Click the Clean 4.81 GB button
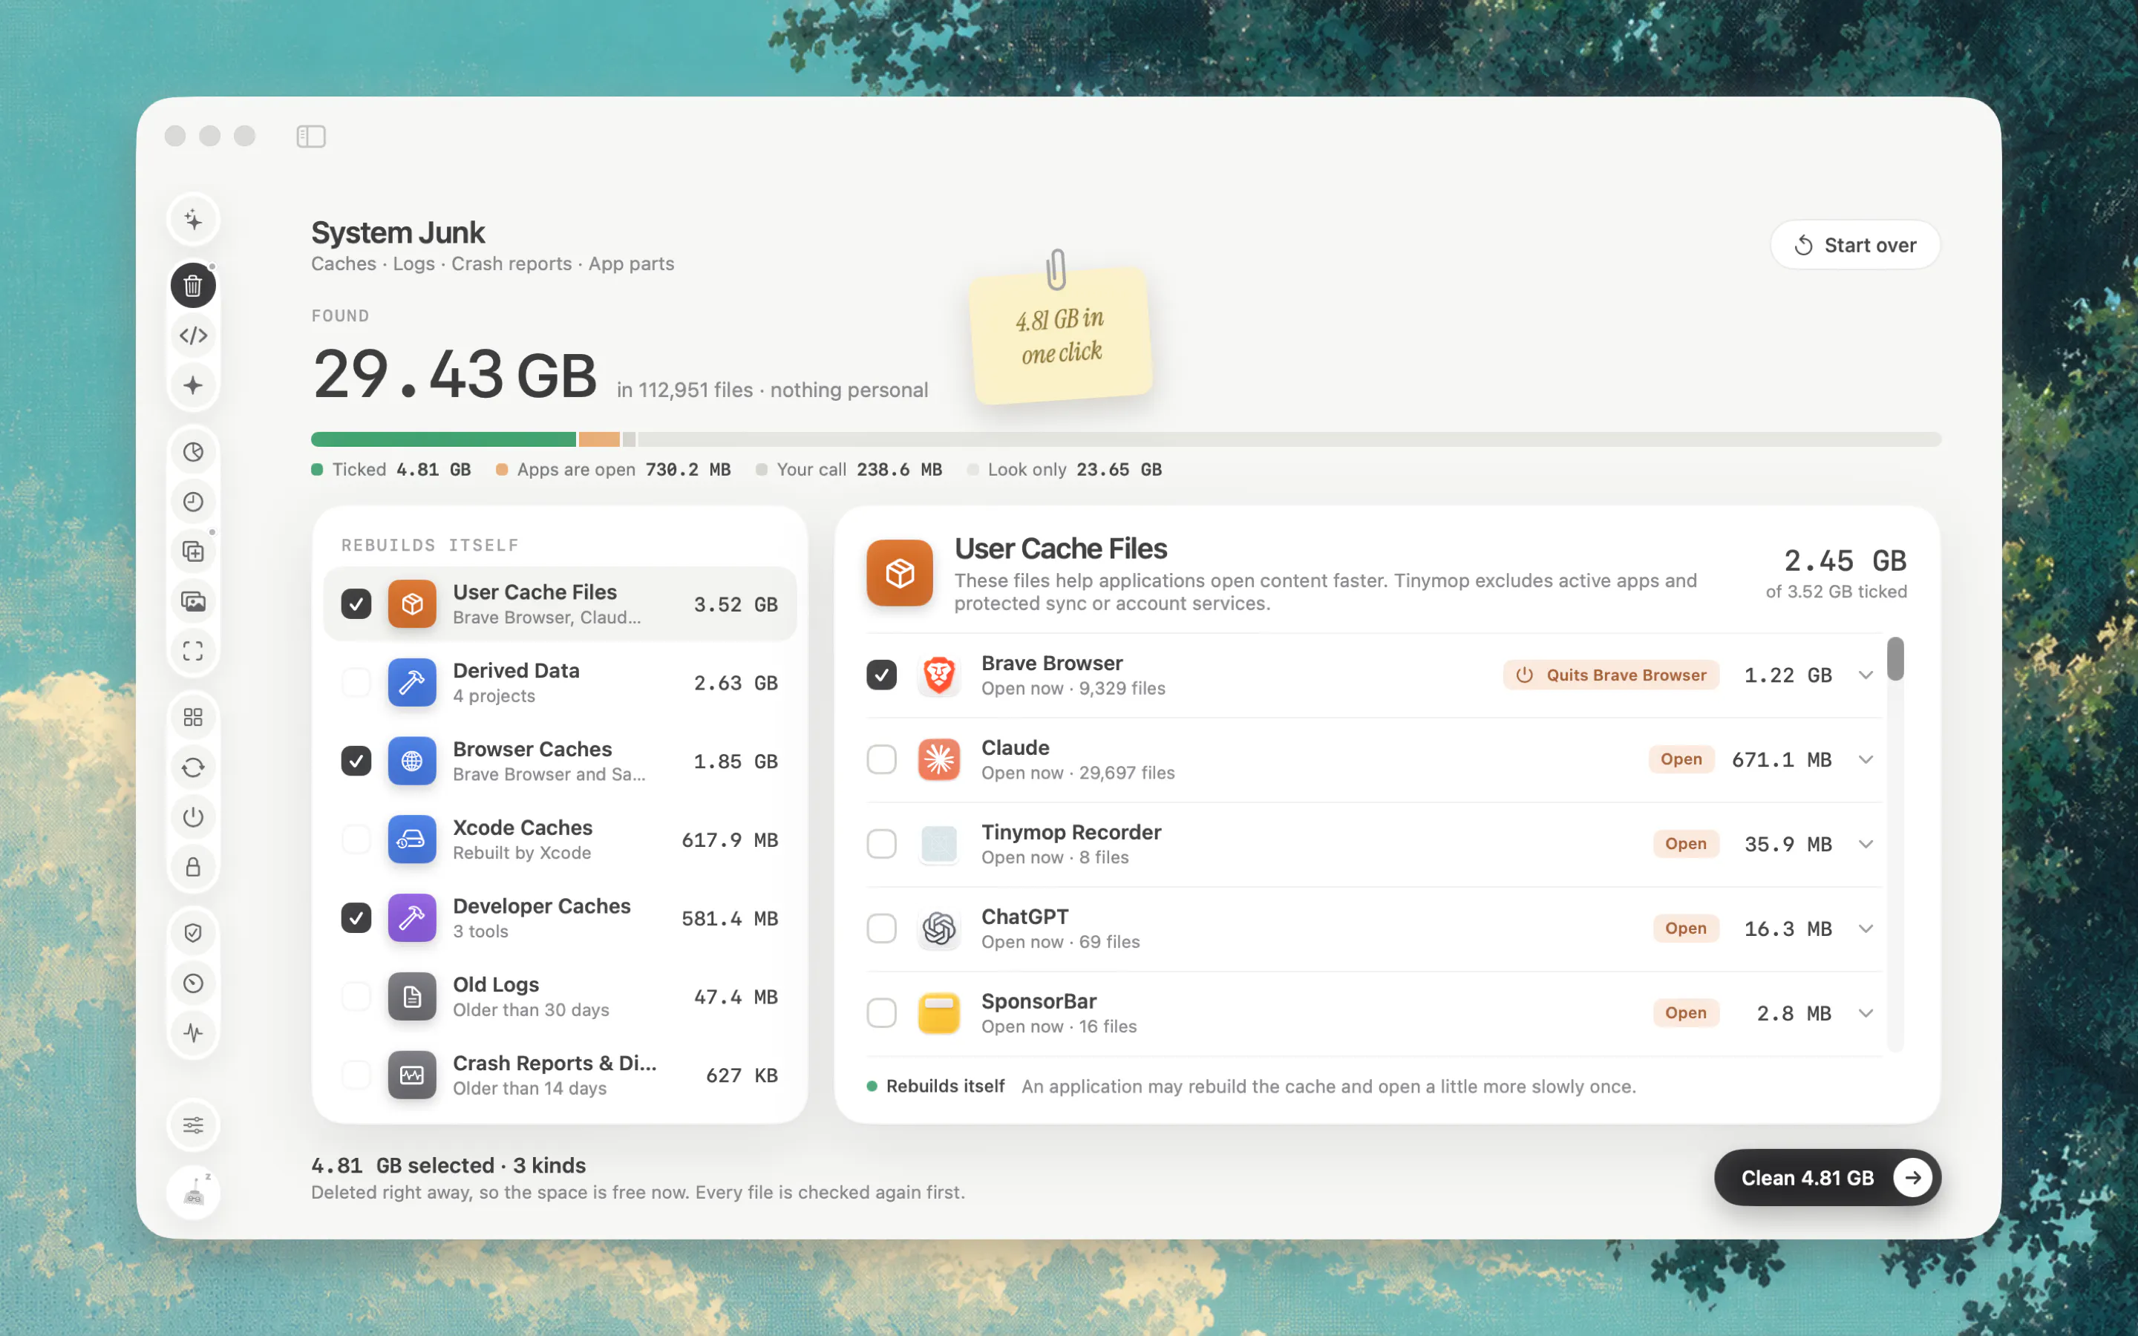Image resolution: width=2138 pixels, height=1336 pixels. (1827, 1178)
